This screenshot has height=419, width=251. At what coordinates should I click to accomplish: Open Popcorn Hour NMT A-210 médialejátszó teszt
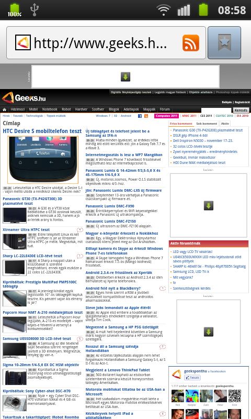point(43,312)
